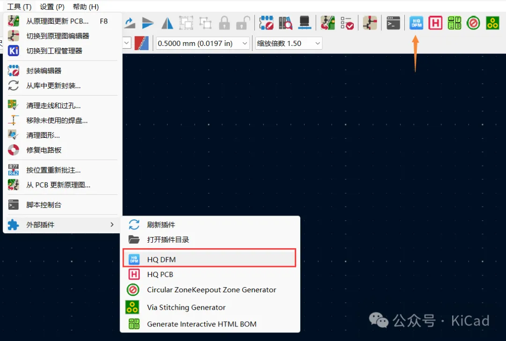This screenshot has height=341, width=506.
Task: Click the HQ DFM toolbar icon
Action: 416,22
